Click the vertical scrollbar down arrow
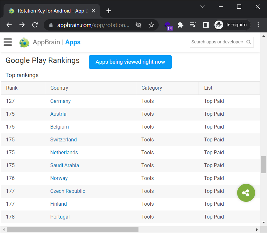The height and width of the screenshot is (233, 267). [263, 222]
